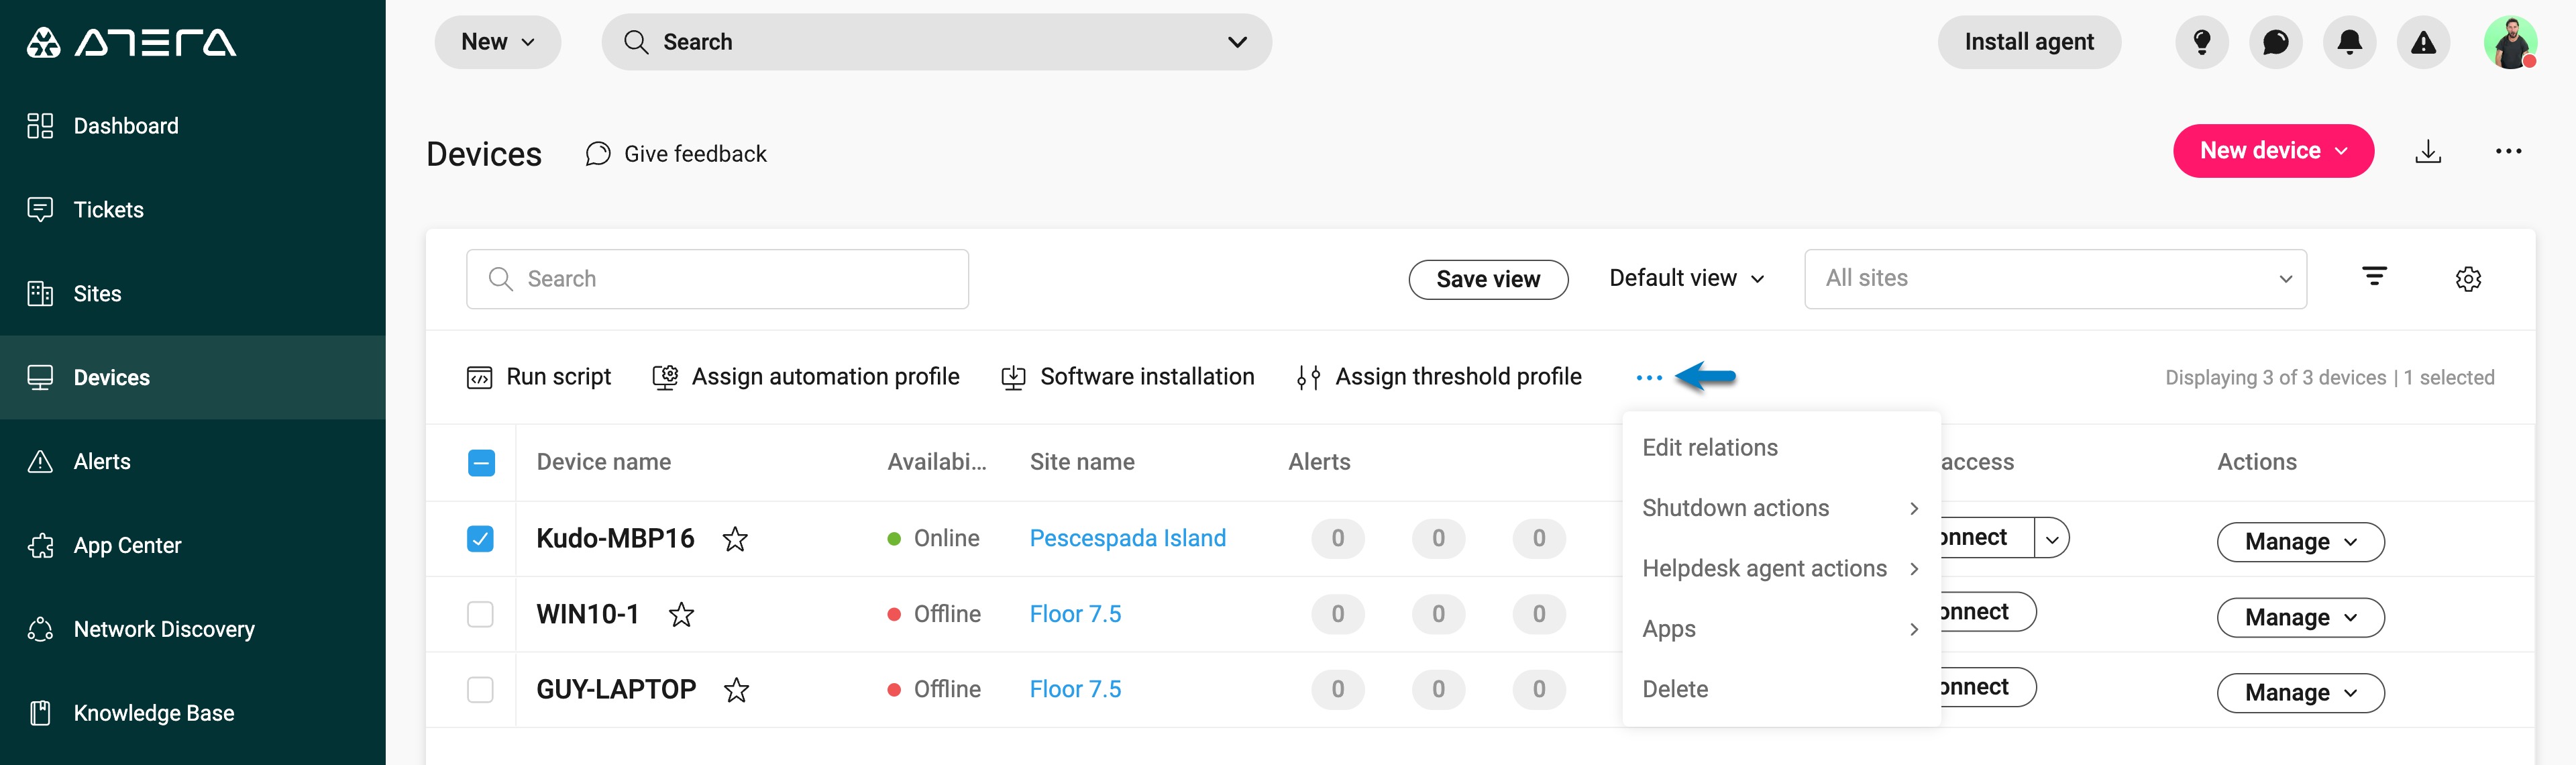Open Manage dropdown for WIN10-1

[x=2300, y=618]
